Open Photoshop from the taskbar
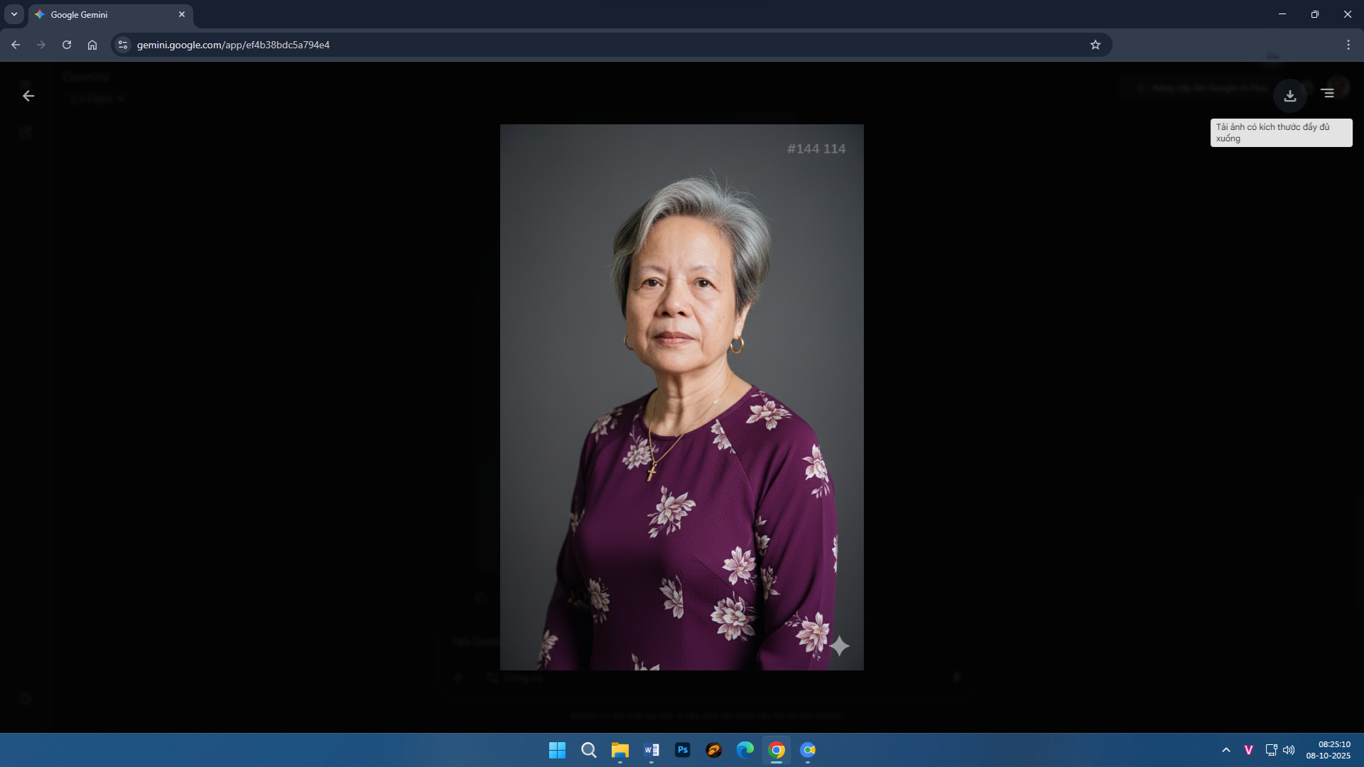 (683, 750)
